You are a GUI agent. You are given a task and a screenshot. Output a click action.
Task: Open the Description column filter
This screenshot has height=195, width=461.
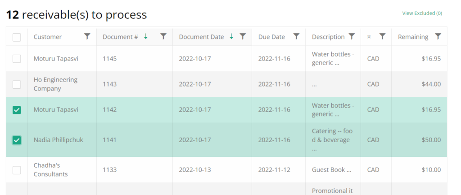(x=352, y=36)
